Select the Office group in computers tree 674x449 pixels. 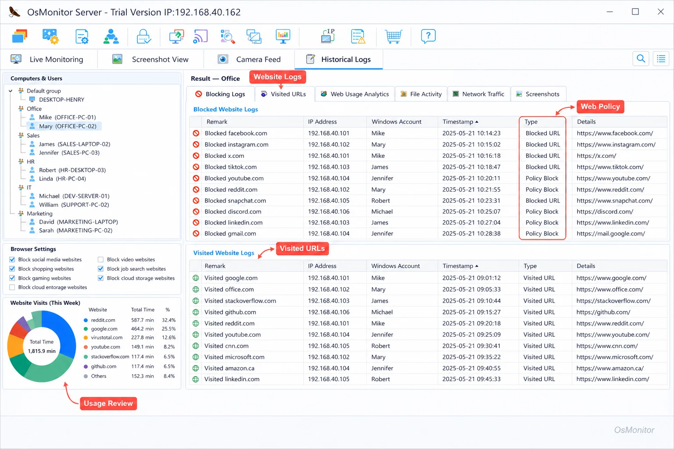pyautogui.click(x=34, y=109)
